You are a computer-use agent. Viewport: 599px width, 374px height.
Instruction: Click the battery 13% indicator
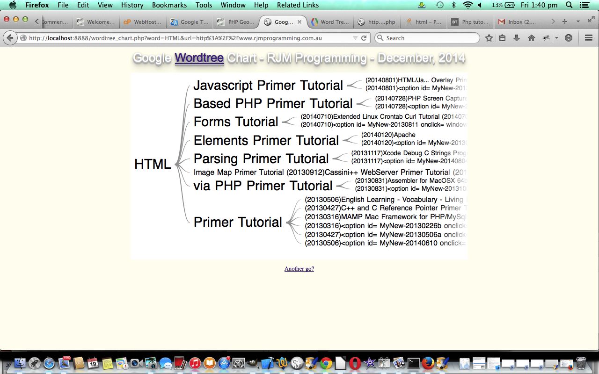pyautogui.click(x=503, y=5)
